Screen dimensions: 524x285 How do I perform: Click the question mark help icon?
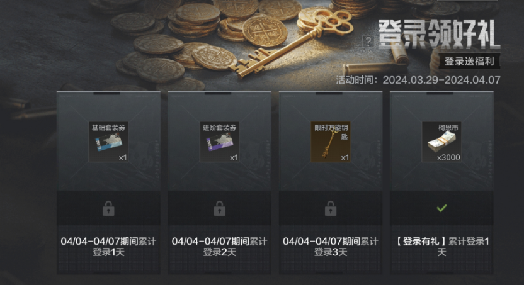pyautogui.click(x=368, y=42)
